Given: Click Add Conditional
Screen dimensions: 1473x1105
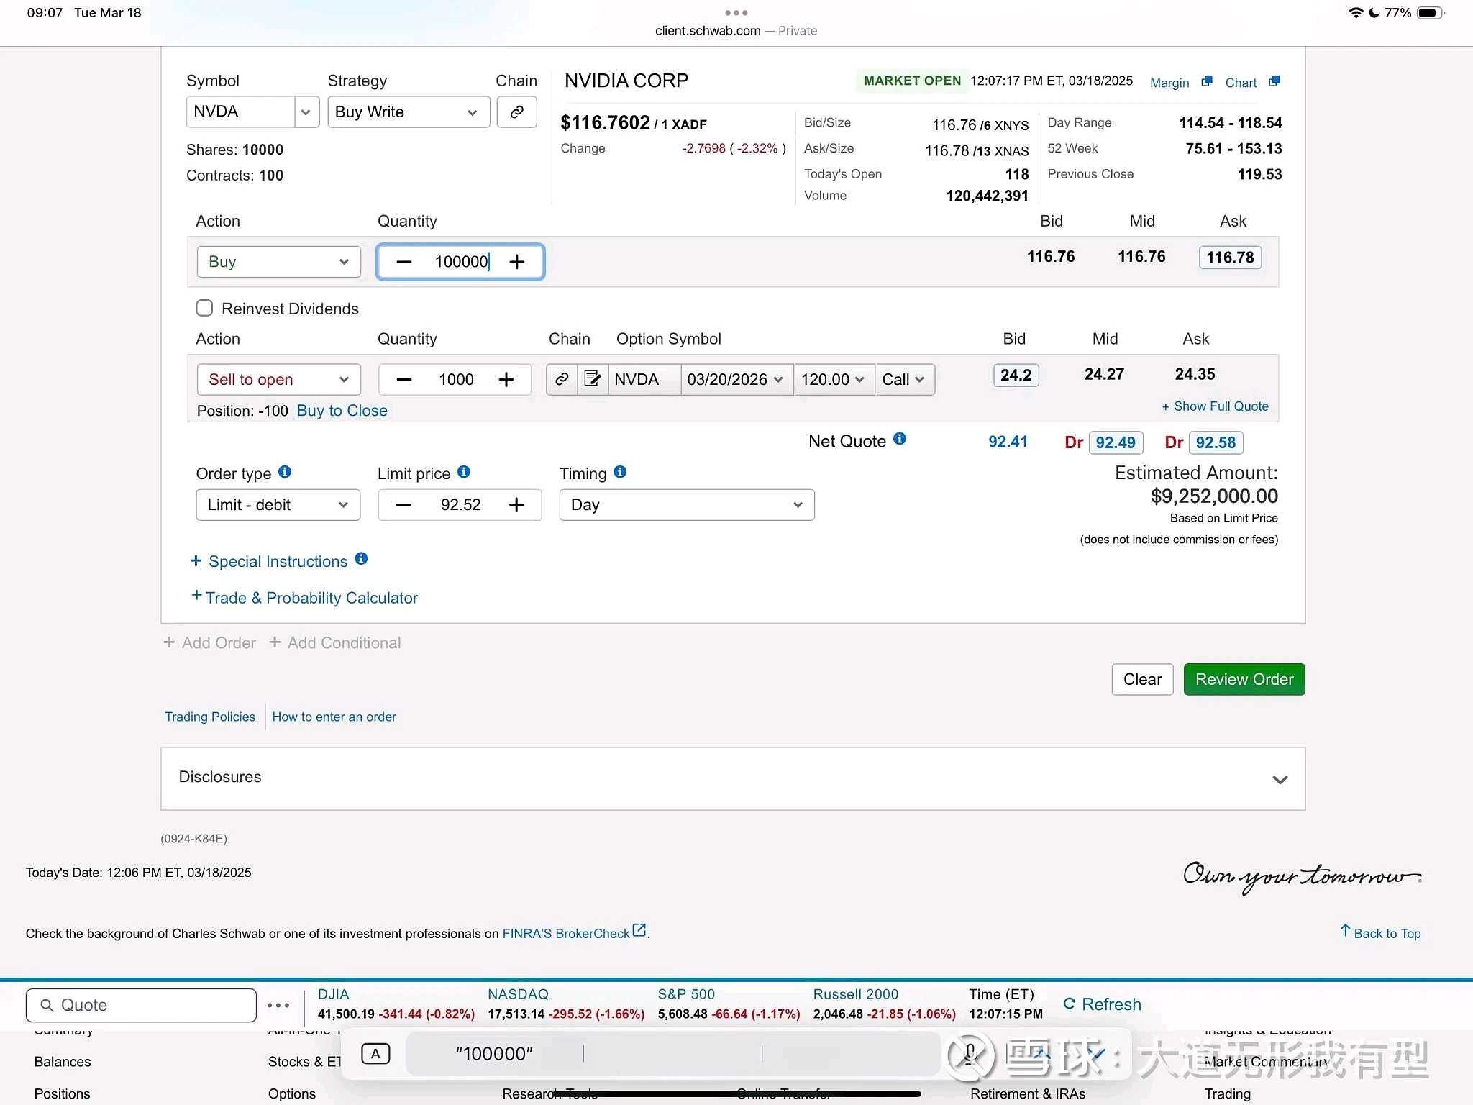Looking at the screenshot, I should [334, 642].
